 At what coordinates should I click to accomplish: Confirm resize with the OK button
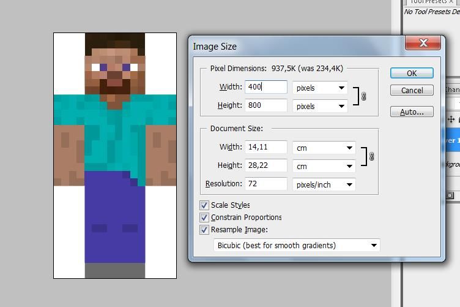click(412, 73)
